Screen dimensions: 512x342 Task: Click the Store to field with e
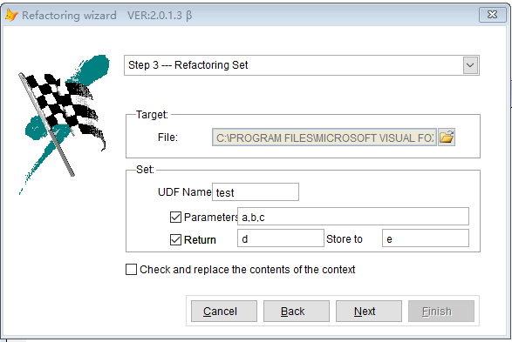click(426, 238)
